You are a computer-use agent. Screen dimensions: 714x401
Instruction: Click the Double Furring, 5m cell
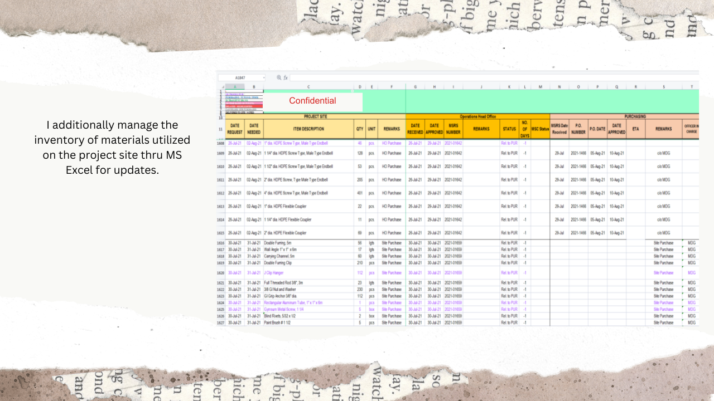point(308,243)
